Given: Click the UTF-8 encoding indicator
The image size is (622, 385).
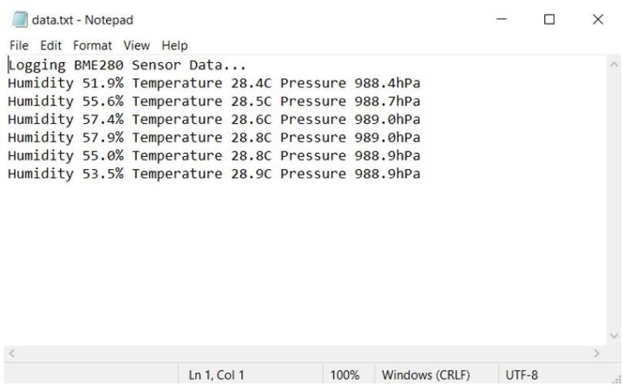Looking at the screenshot, I should (x=522, y=374).
